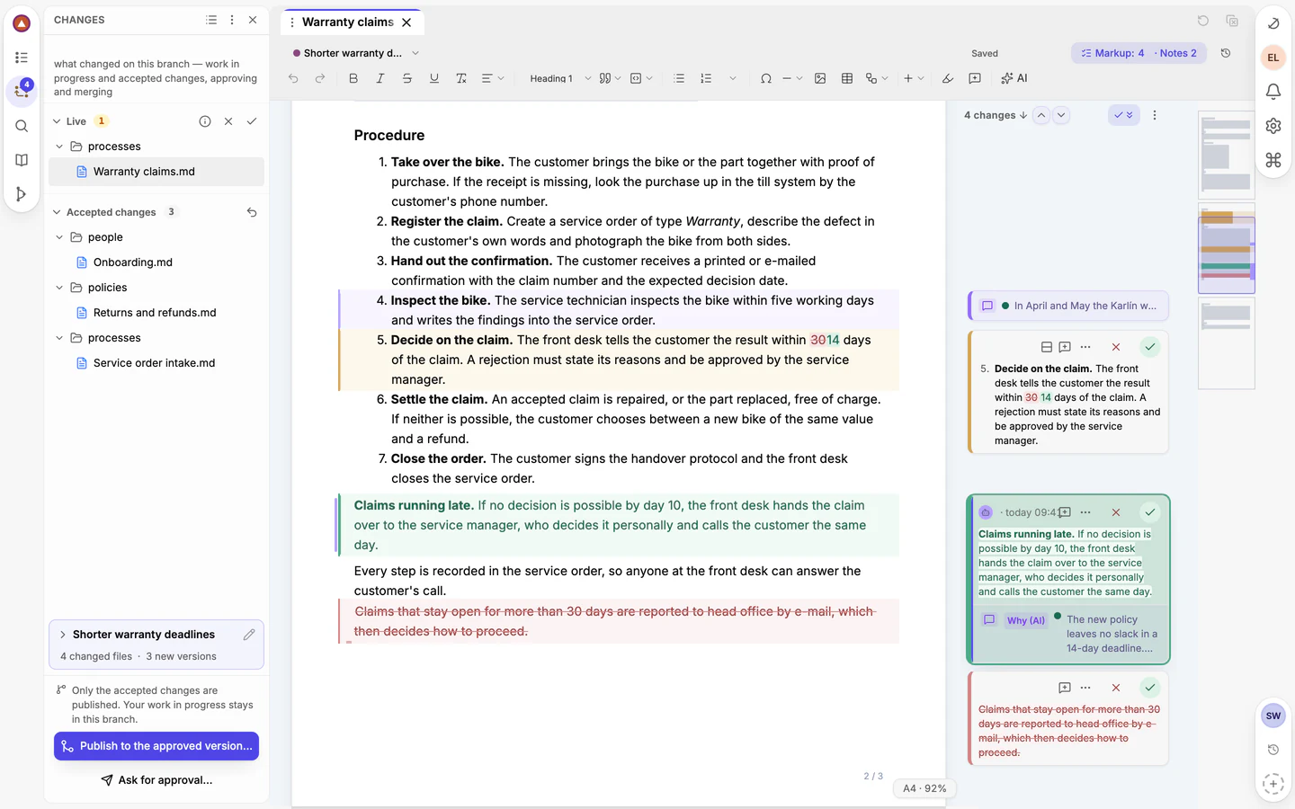Switch to the 'Markup: 4' view
This screenshot has height=809, width=1295.
1112,53
